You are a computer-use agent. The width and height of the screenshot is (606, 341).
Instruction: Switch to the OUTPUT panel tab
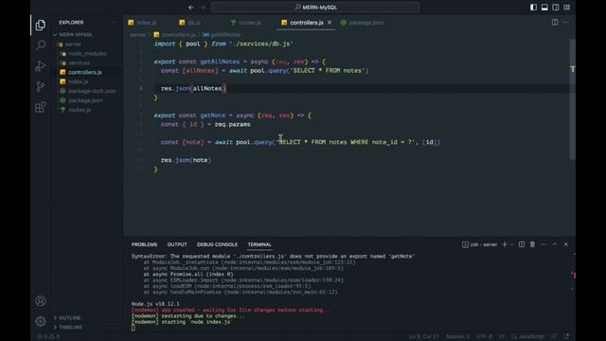tap(177, 244)
